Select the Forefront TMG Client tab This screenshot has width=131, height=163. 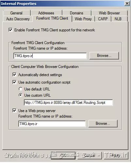point(52,18)
